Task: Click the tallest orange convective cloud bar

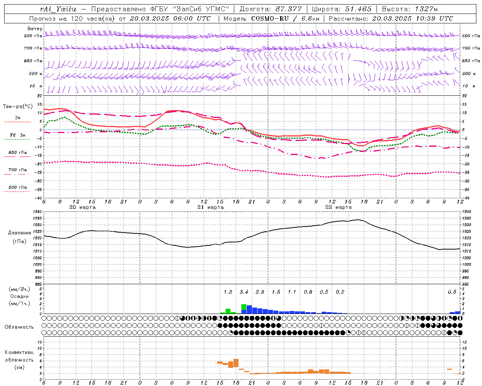Action: (236, 363)
